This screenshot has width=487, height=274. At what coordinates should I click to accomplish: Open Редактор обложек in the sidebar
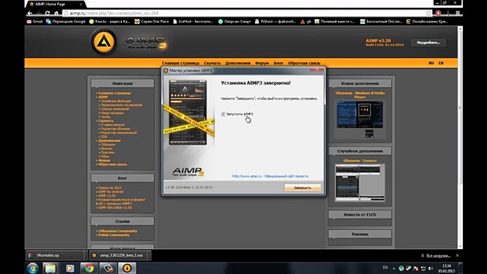tap(116, 129)
